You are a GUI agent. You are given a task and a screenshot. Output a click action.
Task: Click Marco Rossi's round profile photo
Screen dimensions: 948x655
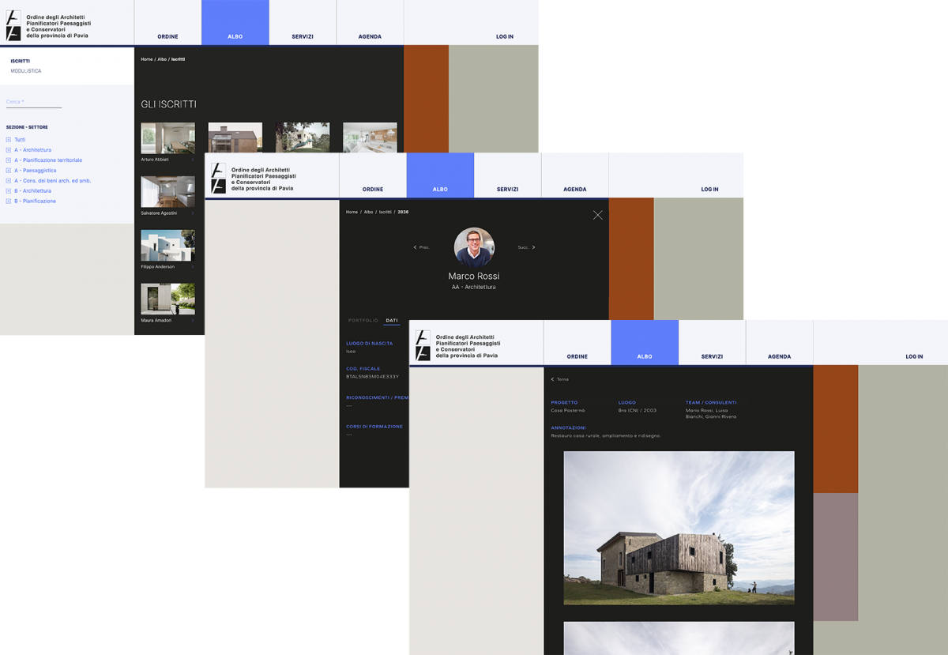(x=474, y=247)
